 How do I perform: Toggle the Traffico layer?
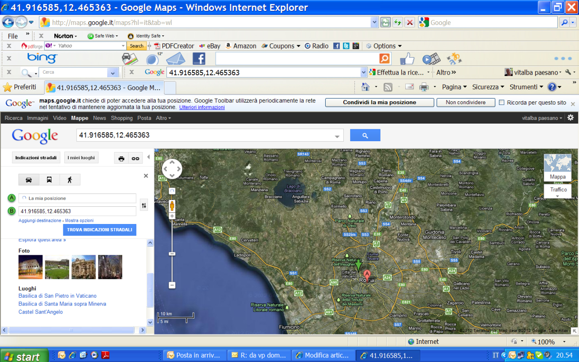558,190
